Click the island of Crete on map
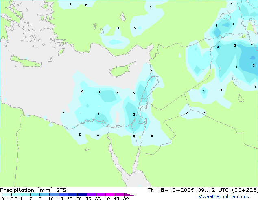This screenshot has height=200, width=258. point(26,61)
